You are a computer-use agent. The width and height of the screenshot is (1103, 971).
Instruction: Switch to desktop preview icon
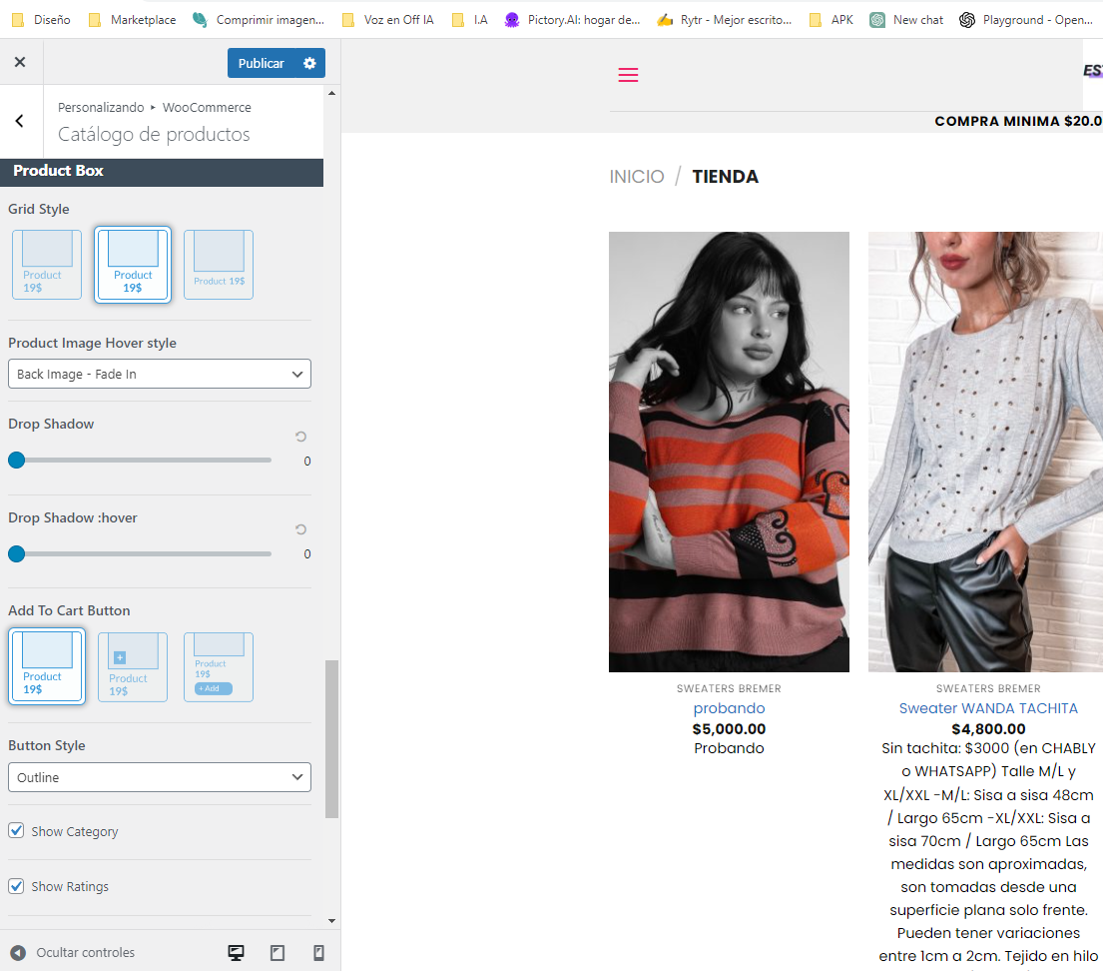click(x=237, y=953)
